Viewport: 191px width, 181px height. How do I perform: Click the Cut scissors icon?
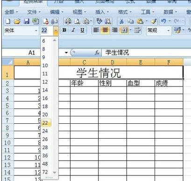[x=121, y=21]
